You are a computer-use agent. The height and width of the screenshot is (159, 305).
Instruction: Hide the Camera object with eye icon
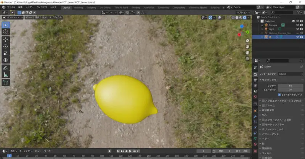pyautogui.click(x=297, y=25)
